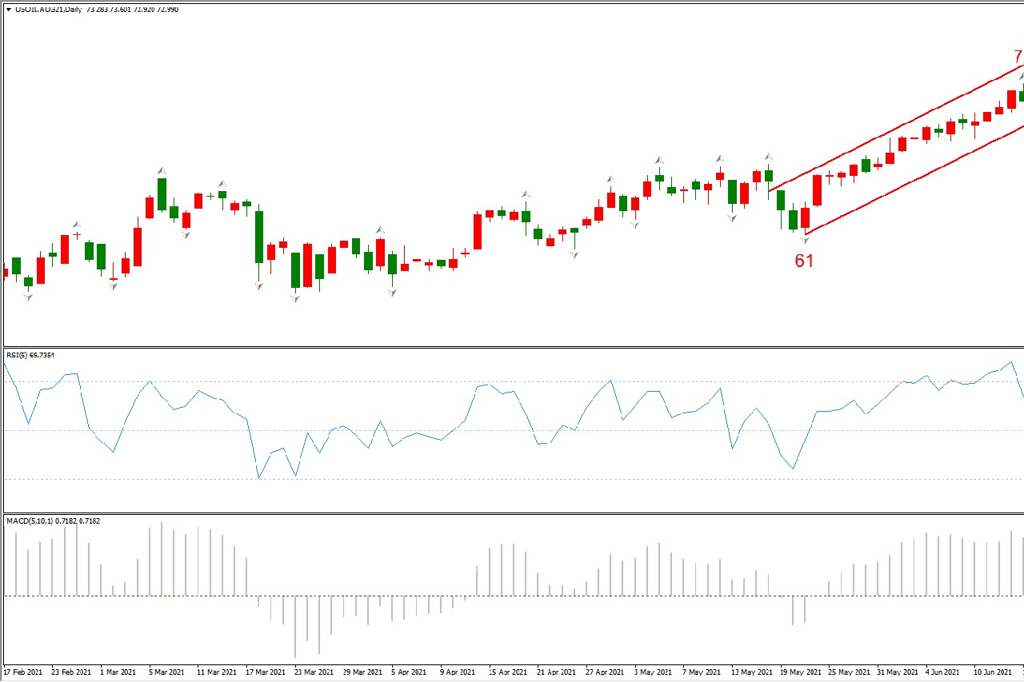Select the red "61" price label
The image size is (1024, 682).
click(804, 261)
